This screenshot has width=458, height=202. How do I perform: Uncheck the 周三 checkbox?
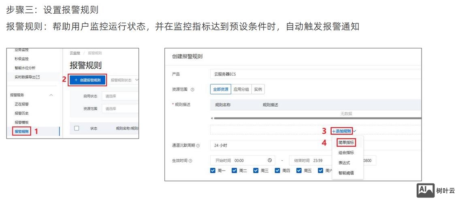click(x=256, y=170)
